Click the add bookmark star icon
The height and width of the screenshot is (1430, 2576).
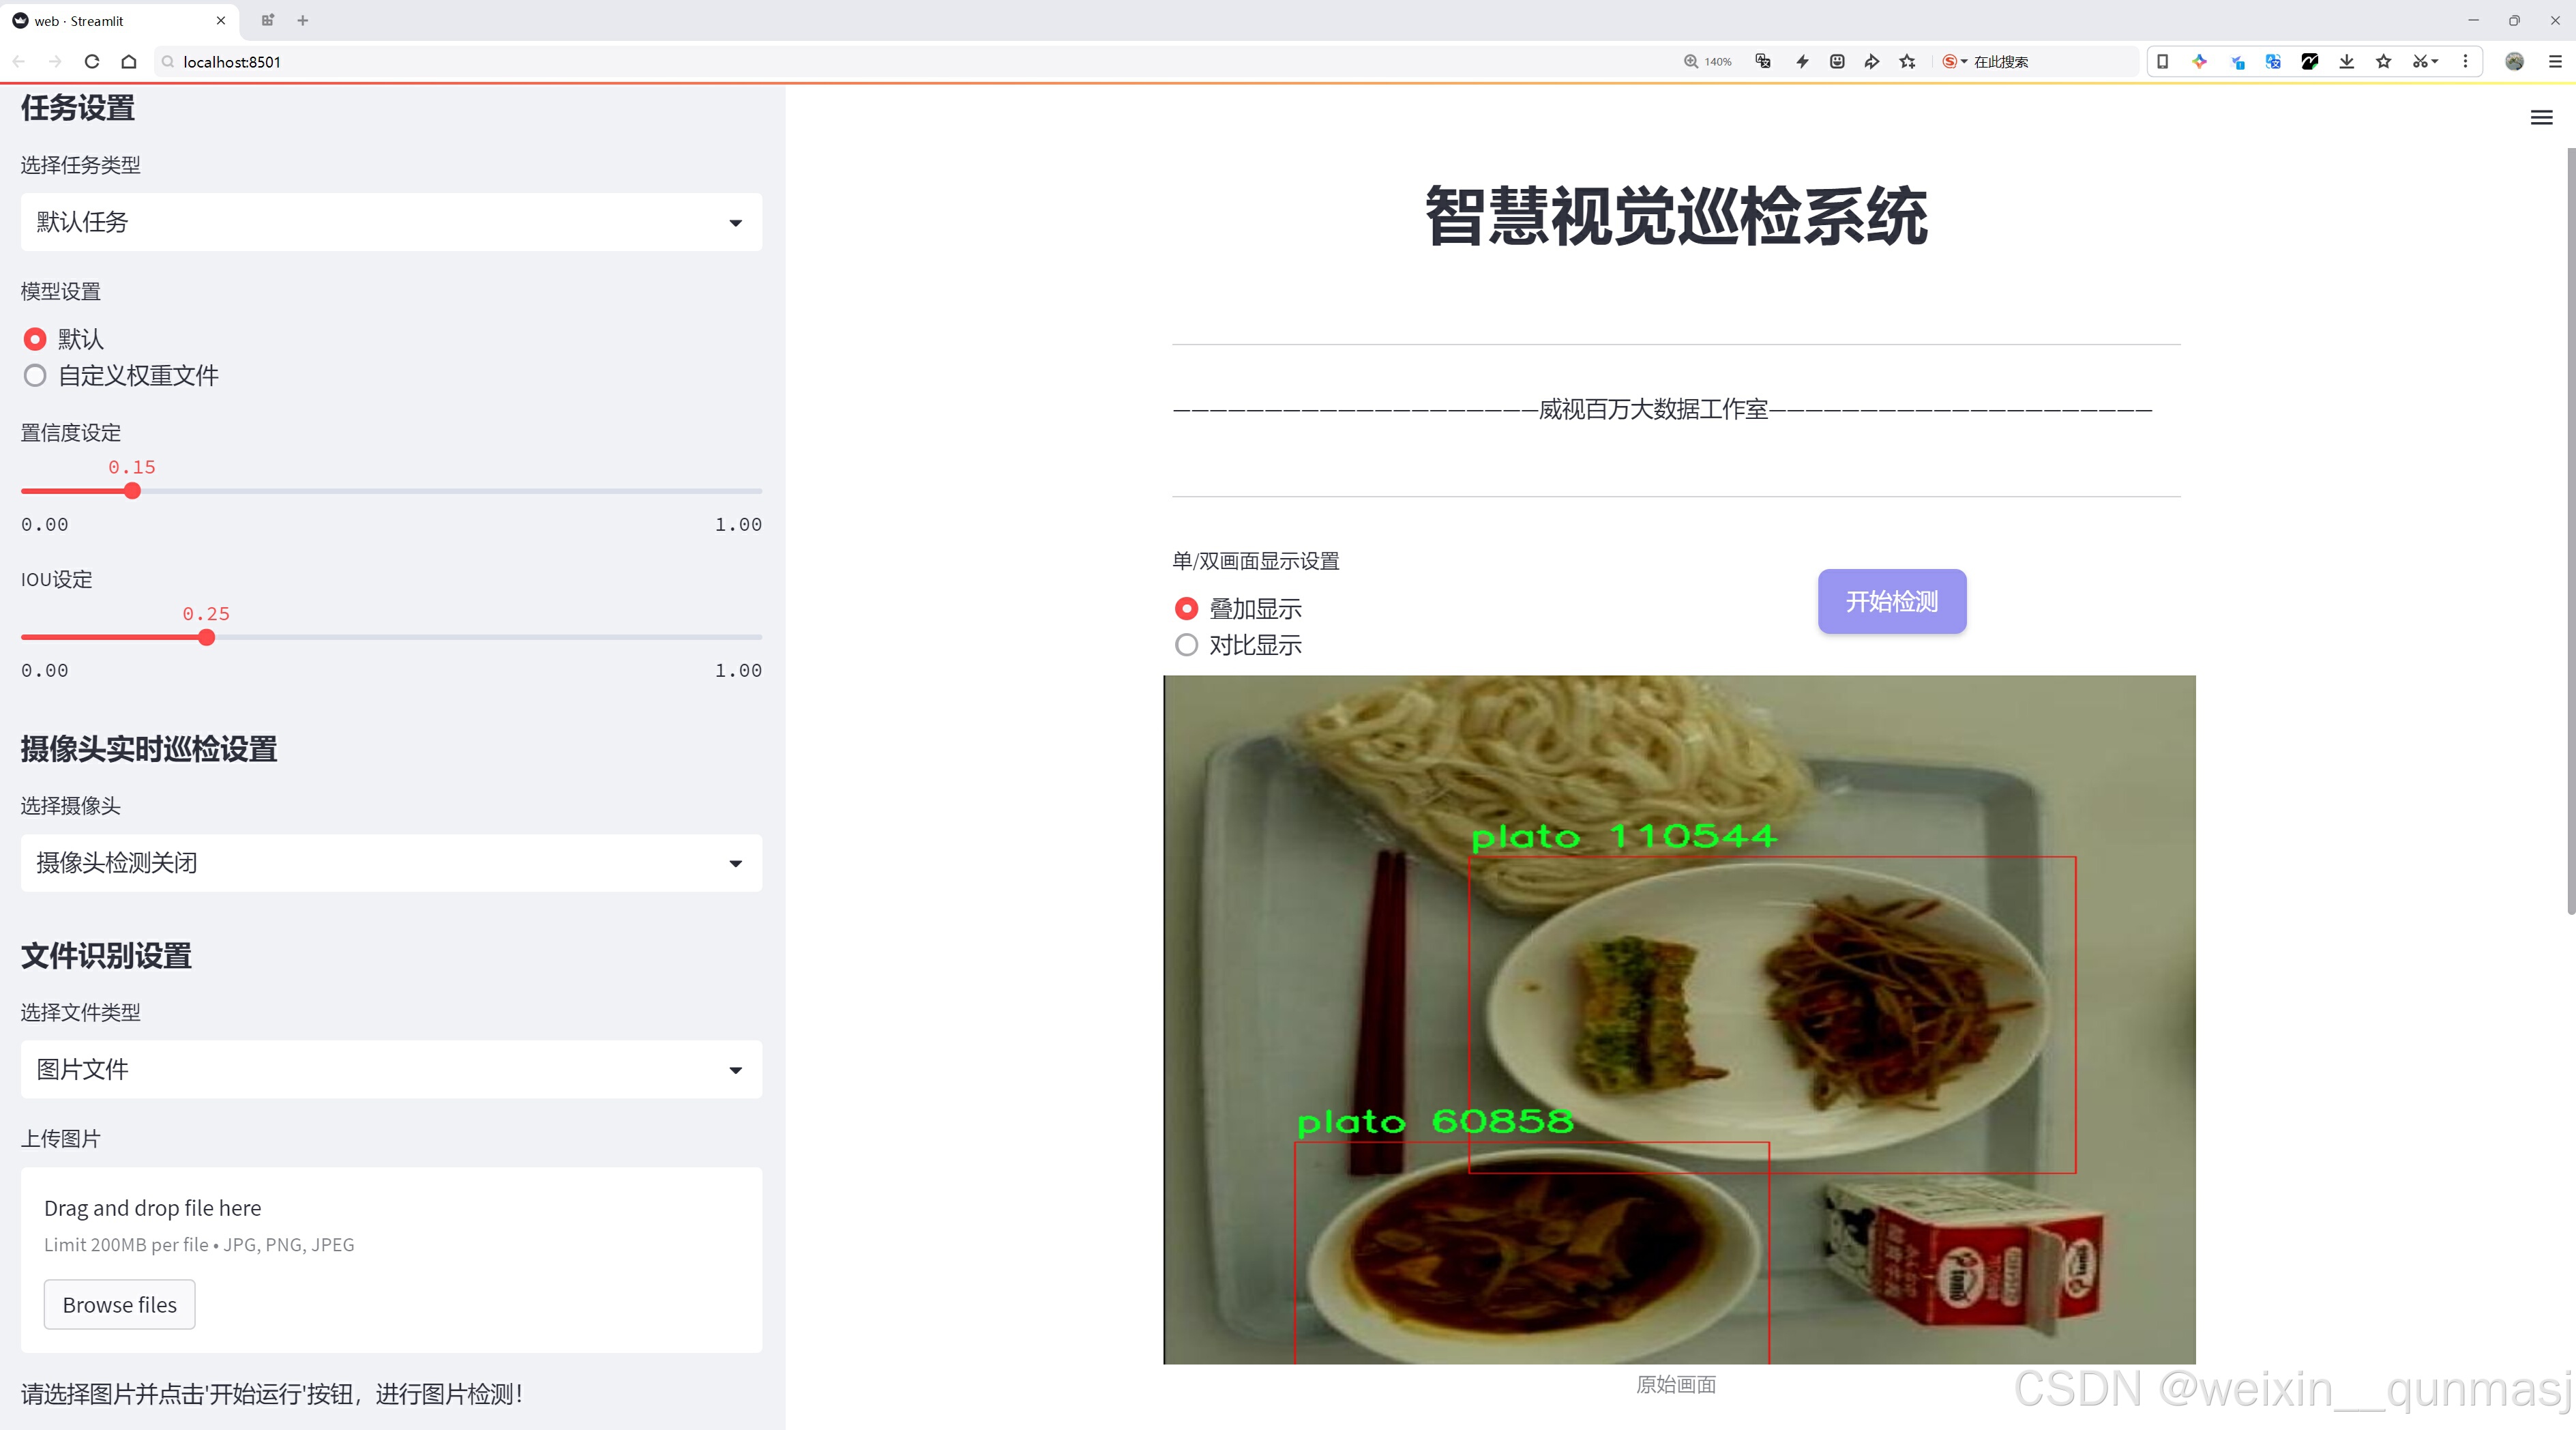click(1908, 62)
